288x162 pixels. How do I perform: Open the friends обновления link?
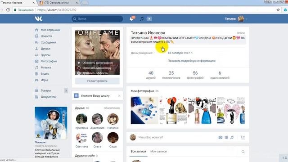tap(112, 108)
